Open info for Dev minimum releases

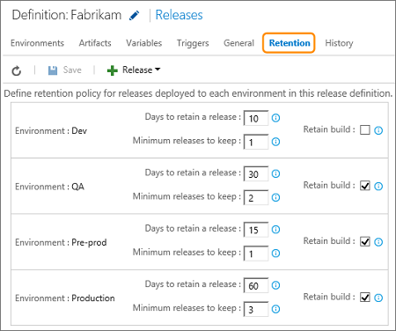click(275, 142)
